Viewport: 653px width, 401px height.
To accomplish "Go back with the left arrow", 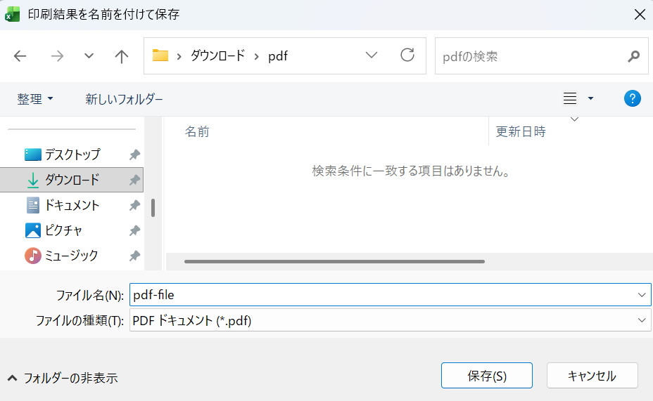I will point(20,56).
